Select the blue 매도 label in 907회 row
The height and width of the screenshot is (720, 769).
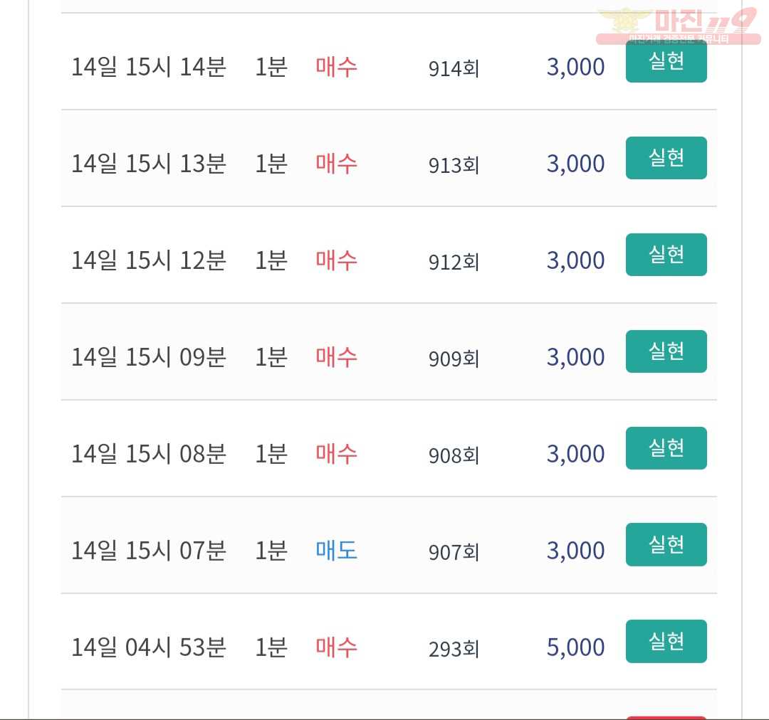[336, 551]
